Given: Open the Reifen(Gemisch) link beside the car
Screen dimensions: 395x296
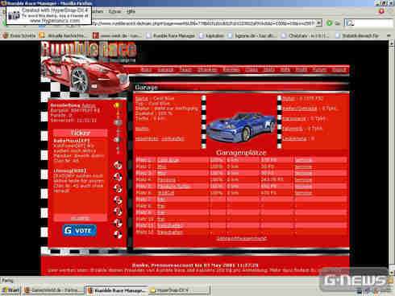Looking at the screenshot, I should pyautogui.click(x=300, y=109).
